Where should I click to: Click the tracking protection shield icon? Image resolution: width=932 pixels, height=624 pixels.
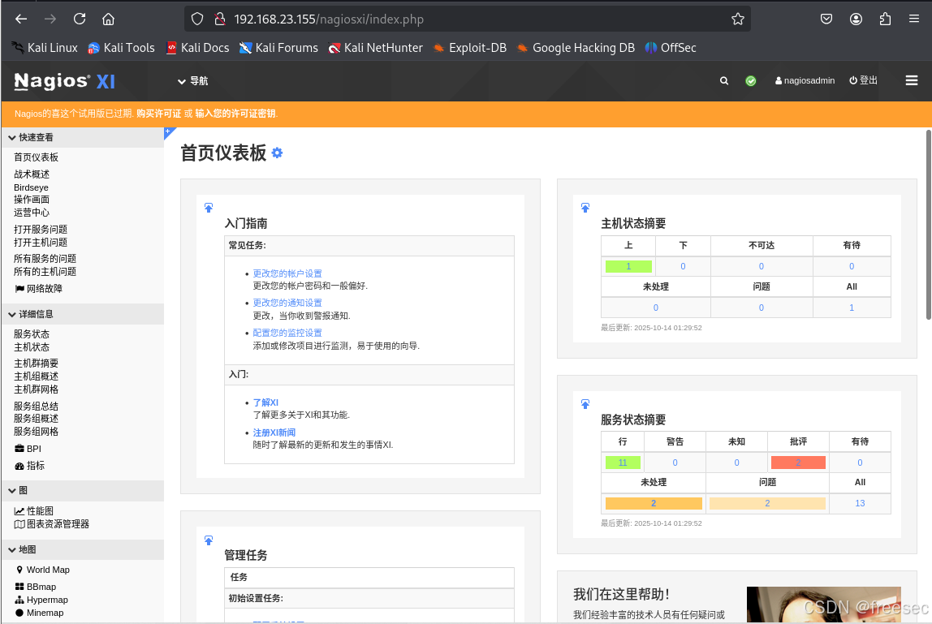tap(197, 19)
